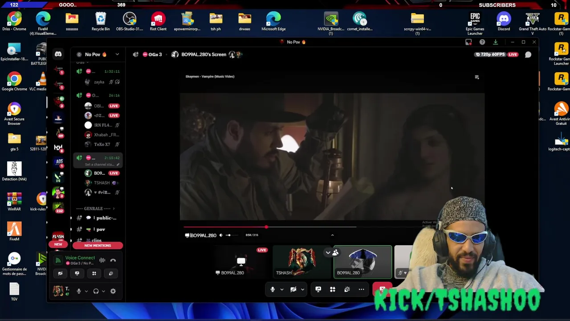
Task: Hide participants using chevron above tiles
Action: tap(328, 253)
